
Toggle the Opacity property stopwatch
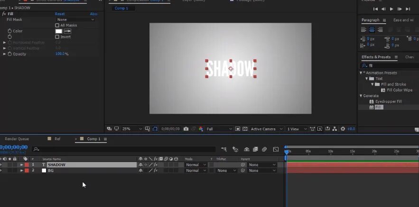point(9,54)
